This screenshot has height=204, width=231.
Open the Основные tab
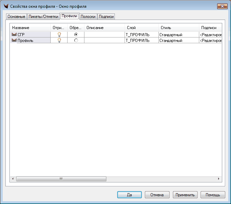coord(16,17)
